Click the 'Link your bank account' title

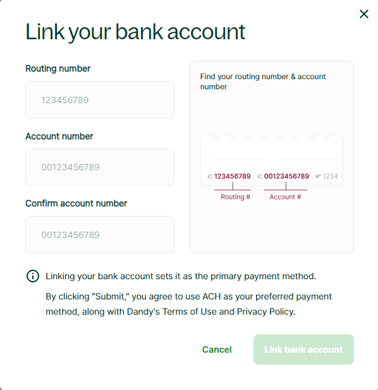click(x=135, y=32)
